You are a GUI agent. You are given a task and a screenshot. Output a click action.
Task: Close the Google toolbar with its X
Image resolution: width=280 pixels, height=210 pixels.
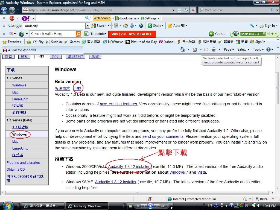(x=4, y=26)
